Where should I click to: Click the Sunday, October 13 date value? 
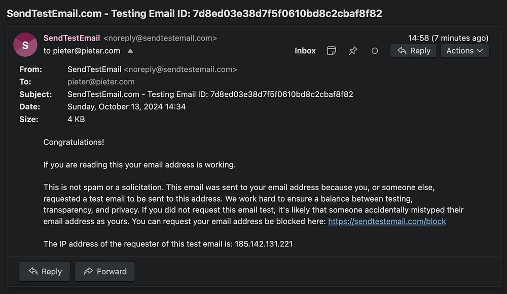[x=126, y=107]
